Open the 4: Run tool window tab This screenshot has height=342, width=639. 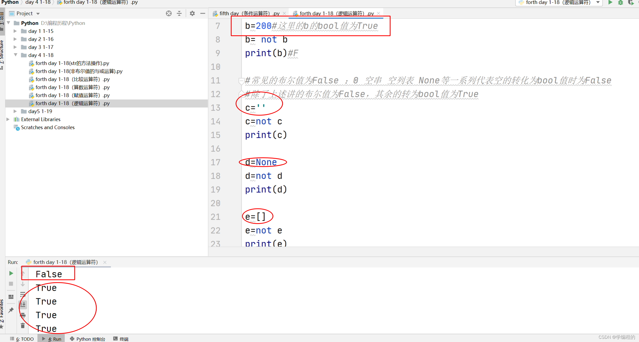coord(51,339)
